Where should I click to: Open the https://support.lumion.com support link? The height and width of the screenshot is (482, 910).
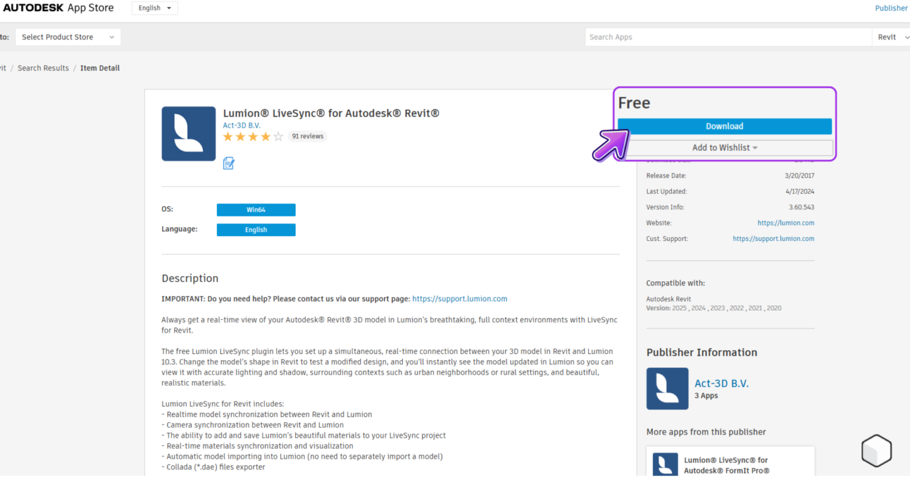pos(459,298)
